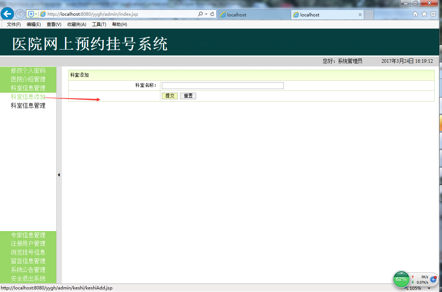Open the Tools gear icon
442x292 pixels.
coord(433,14)
